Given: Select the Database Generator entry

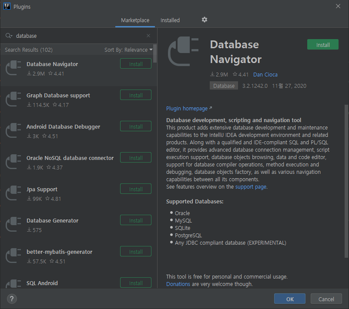Looking at the screenshot, I should tap(79, 227).
